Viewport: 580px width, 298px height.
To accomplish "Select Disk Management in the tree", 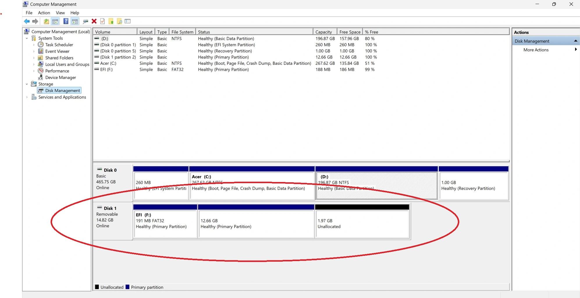I will (63, 91).
